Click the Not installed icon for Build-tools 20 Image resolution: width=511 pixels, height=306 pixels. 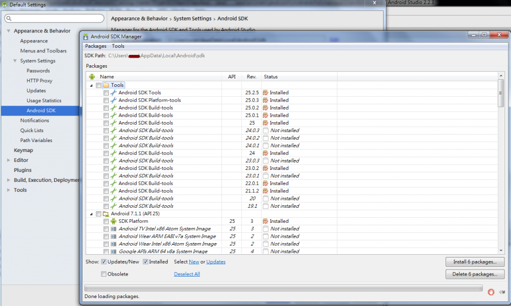265,198
